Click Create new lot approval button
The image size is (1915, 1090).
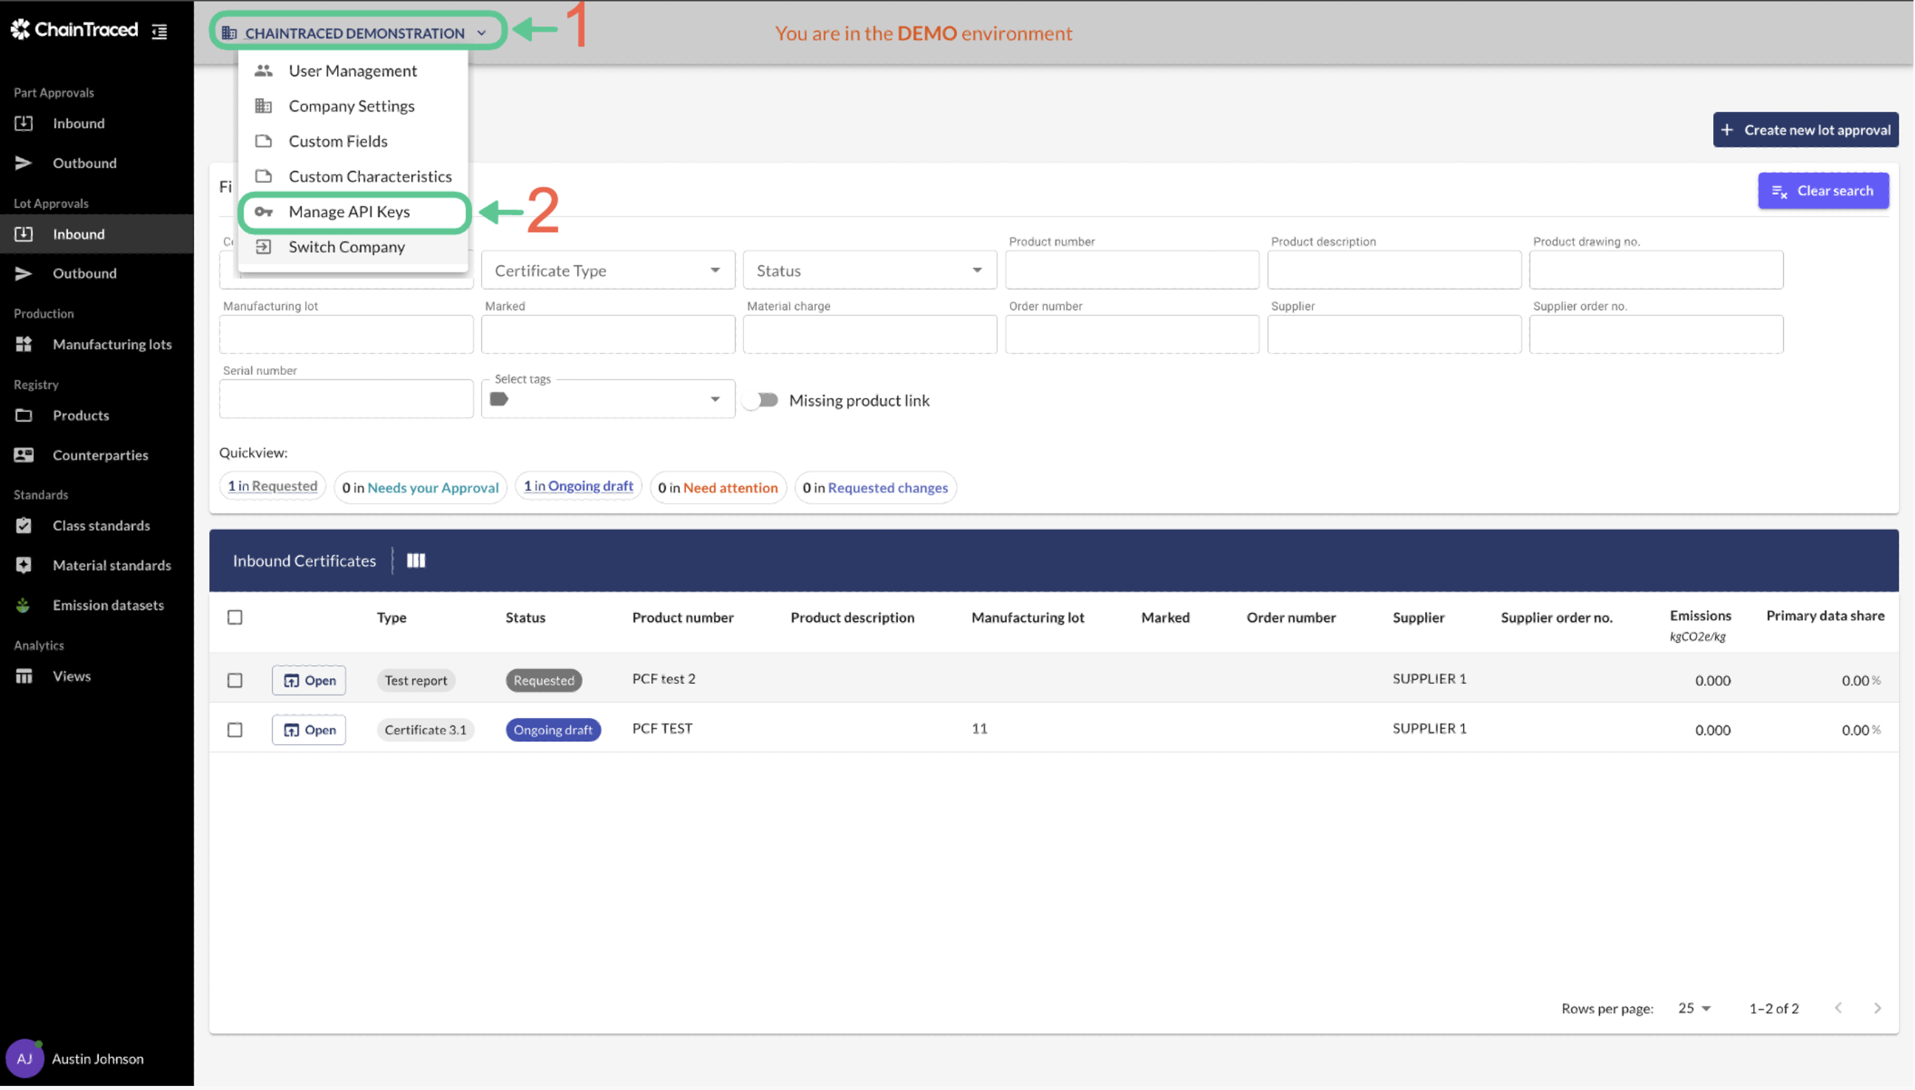tap(1805, 130)
